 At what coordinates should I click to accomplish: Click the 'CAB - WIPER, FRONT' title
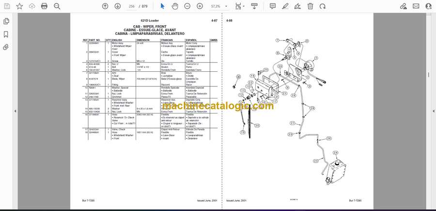coord(150,27)
